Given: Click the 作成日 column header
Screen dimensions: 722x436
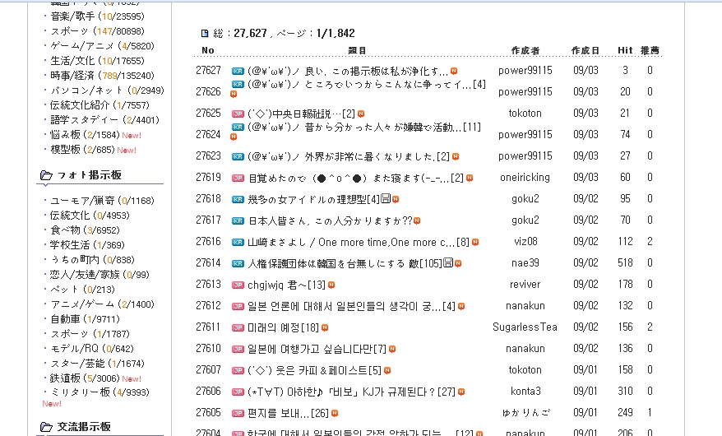Looking at the screenshot, I should pos(585,51).
